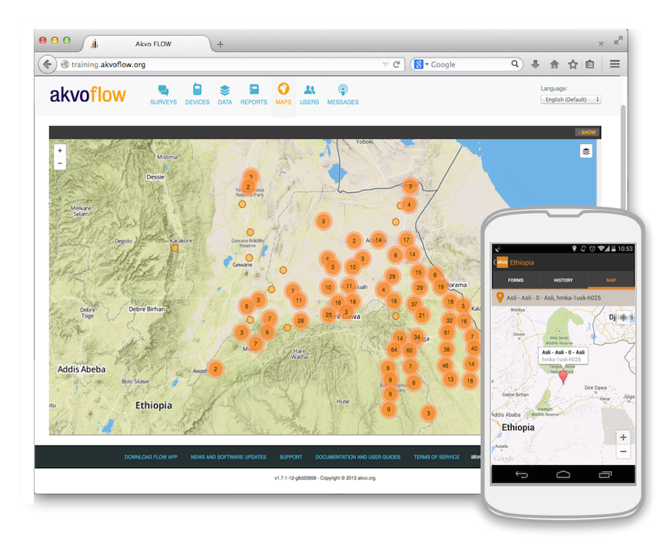Zoom out on the browser map
This screenshot has width=661, height=542.
(x=60, y=163)
